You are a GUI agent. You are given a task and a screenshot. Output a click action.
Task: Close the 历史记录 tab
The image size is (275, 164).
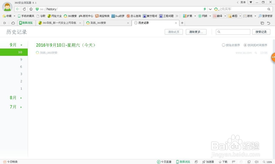[176, 23]
